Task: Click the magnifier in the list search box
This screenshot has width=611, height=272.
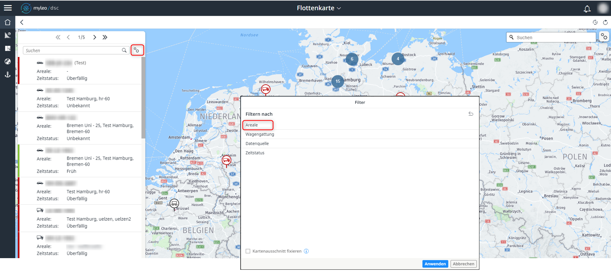Action: click(124, 50)
